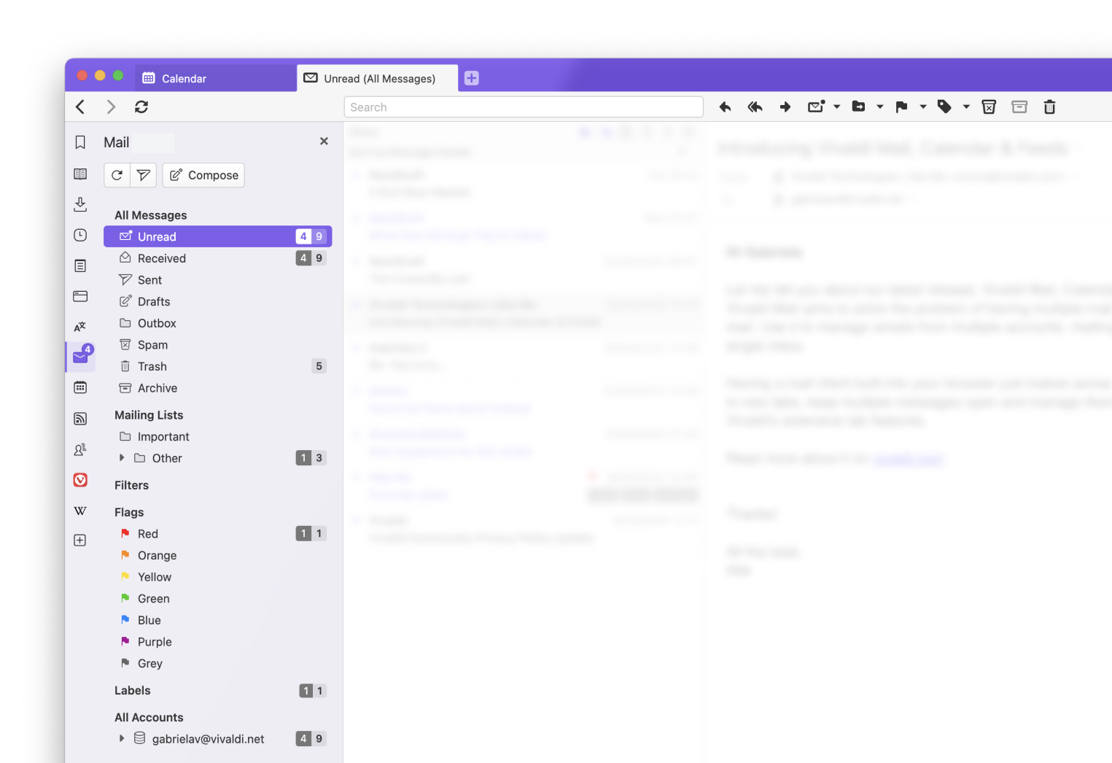Click into the mail Search field
The image size is (1112, 763).
point(524,107)
